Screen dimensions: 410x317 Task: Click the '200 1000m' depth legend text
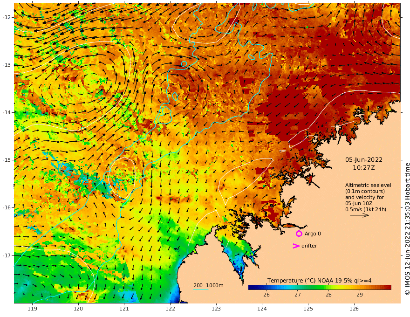(208, 285)
